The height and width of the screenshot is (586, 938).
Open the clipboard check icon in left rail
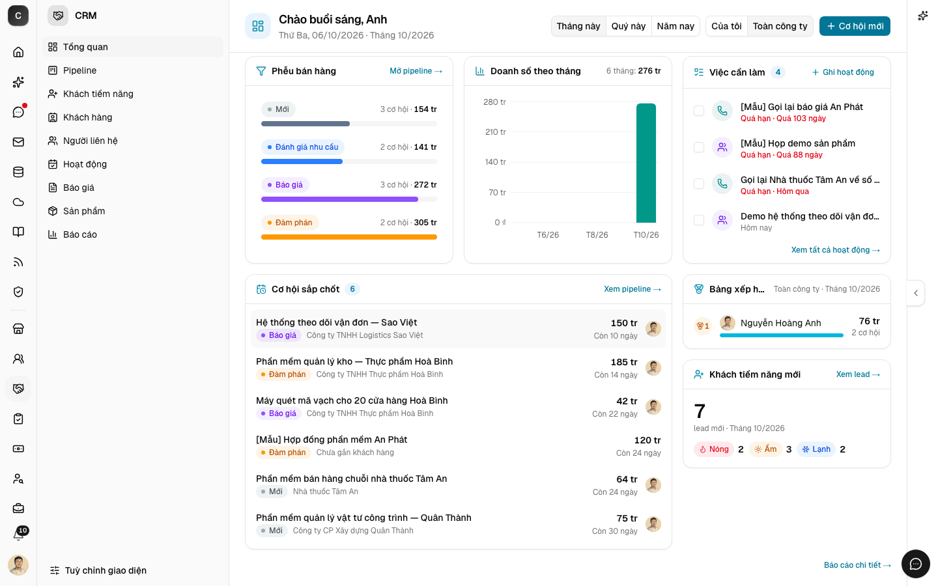point(18,419)
